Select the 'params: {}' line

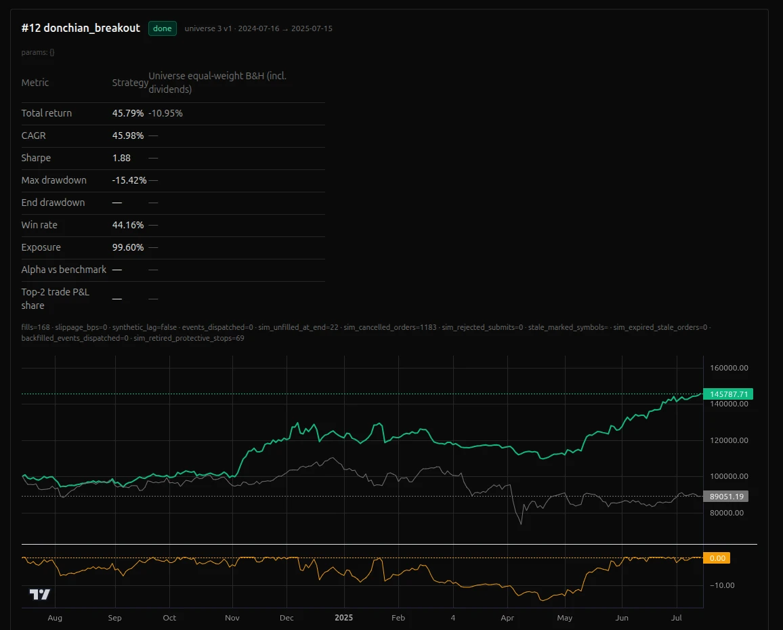click(38, 52)
